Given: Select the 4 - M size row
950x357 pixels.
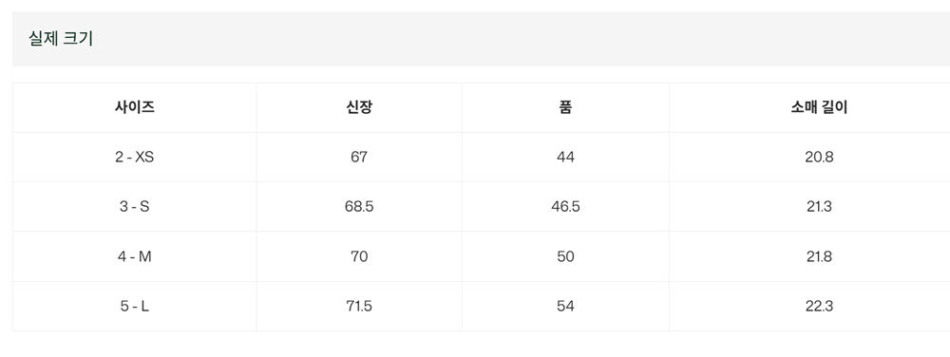Looking at the screenshot, I should (x=481, y=256).
